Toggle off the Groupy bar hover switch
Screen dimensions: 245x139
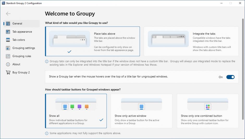click(230, 77)
